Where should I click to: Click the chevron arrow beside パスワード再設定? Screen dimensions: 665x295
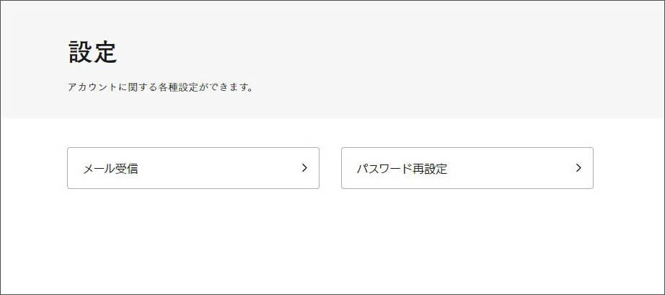point(578,168)
